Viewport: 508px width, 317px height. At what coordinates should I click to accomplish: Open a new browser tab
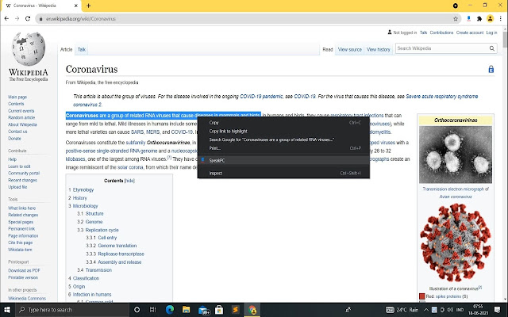click(88, 6)
